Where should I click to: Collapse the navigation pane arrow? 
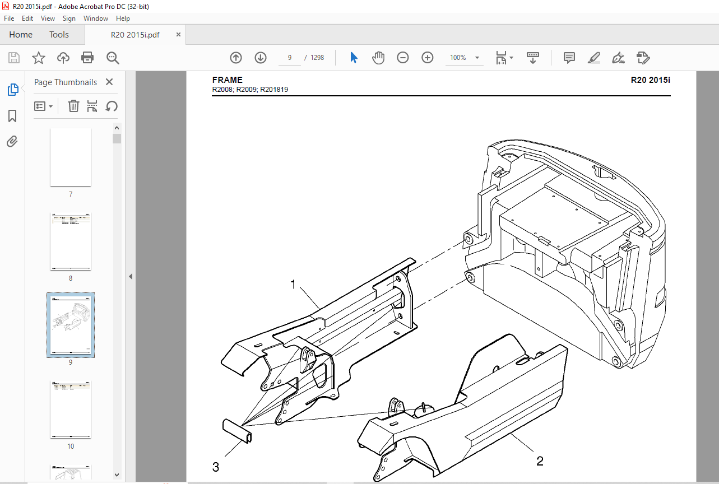coord(131,276)
